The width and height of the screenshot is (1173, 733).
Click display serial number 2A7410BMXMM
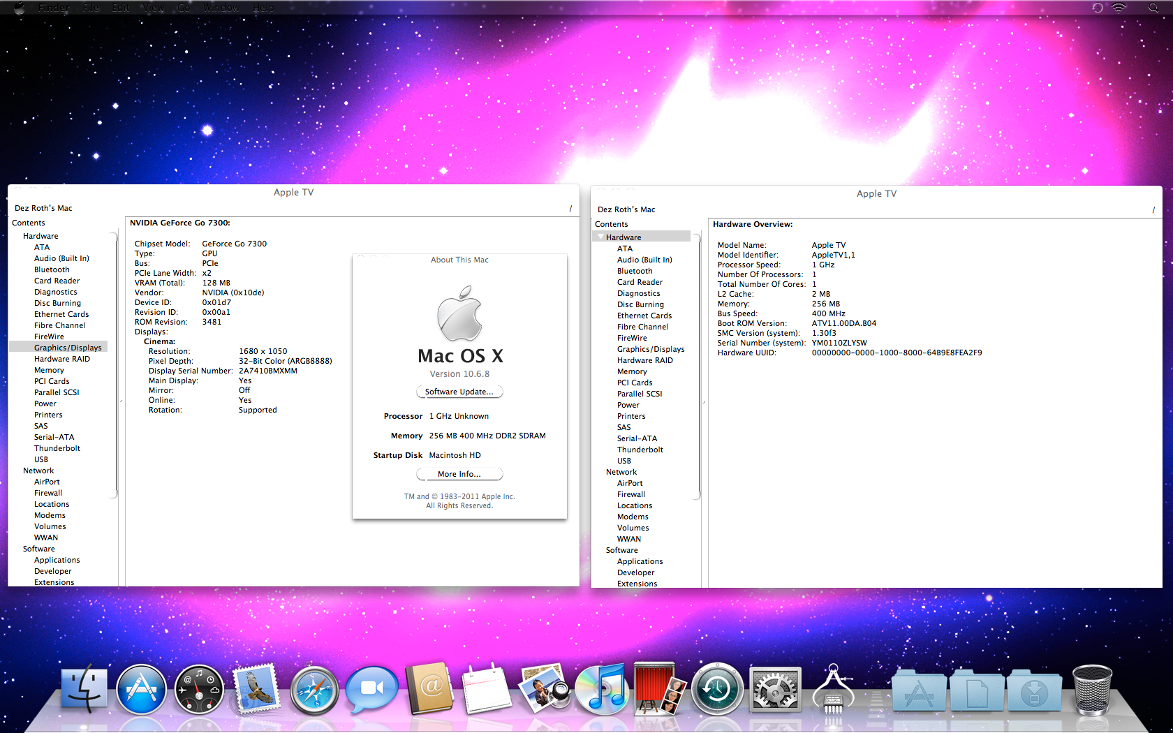click(x=268, y=371)
